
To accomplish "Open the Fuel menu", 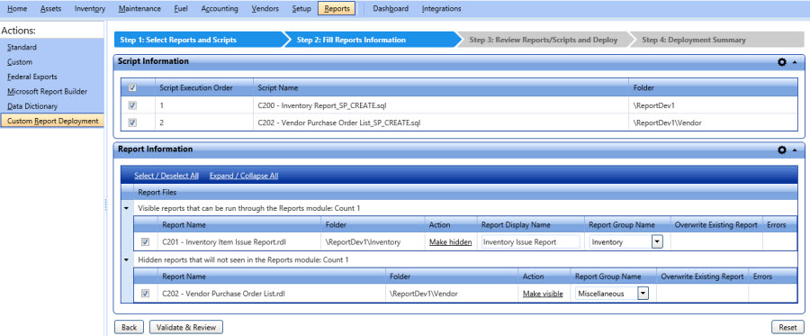I will click(x=181, y=9).
